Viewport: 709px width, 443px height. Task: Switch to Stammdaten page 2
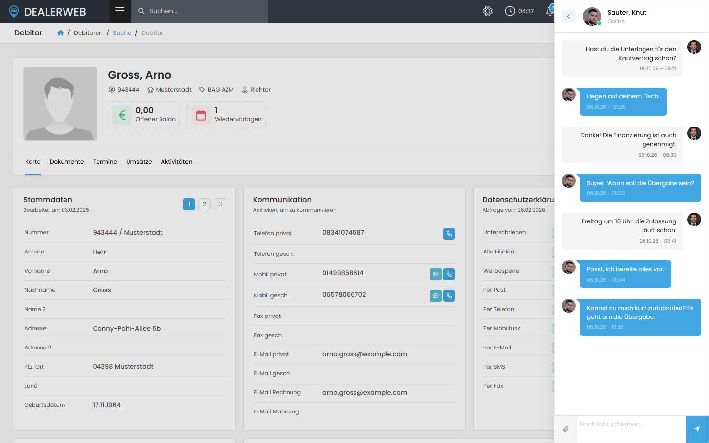204,204
